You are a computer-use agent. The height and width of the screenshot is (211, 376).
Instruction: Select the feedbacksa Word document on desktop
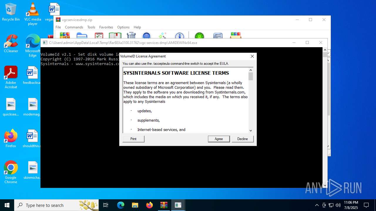click(x=32, y=76)
